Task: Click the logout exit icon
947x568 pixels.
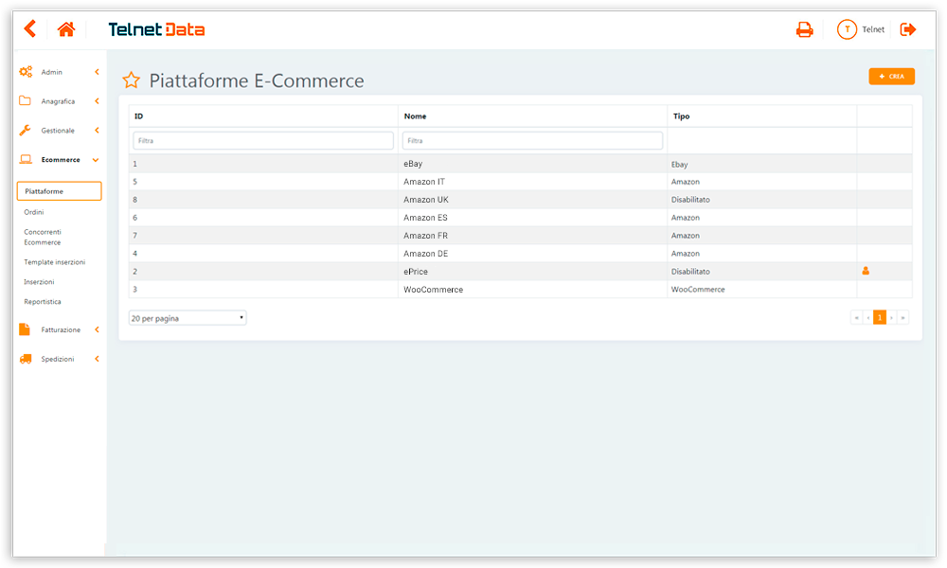Action: click(x=908, y=29)
